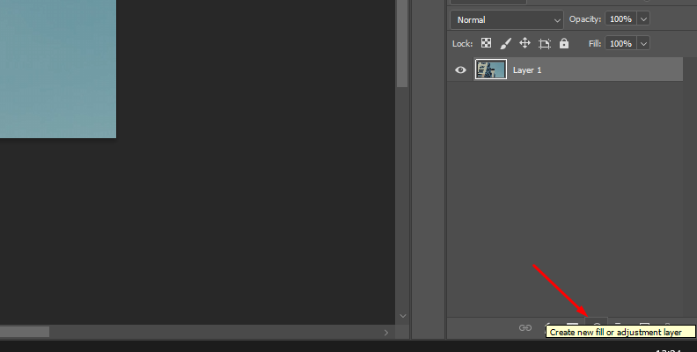Click the create new layer icon
The width and height of the screenshot is (697, 352).
[644, 326]
